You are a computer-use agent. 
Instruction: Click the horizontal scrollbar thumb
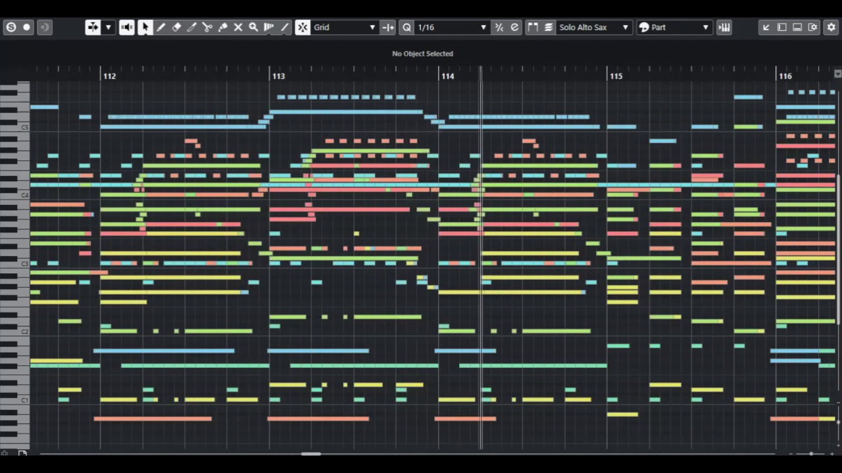coord(311,453)
